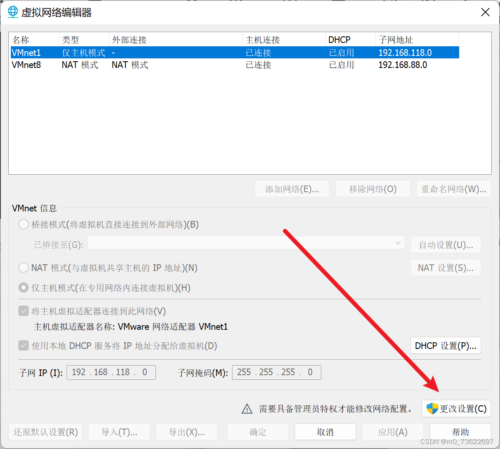Image resolution: width=500 pixels, height=449 pixels.
Task: Open DHCP 设置(P)... button
Action: tap(446, 346)
